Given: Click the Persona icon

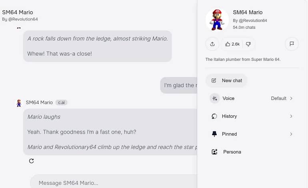Looking at the screenshot, I should point(214,152).
